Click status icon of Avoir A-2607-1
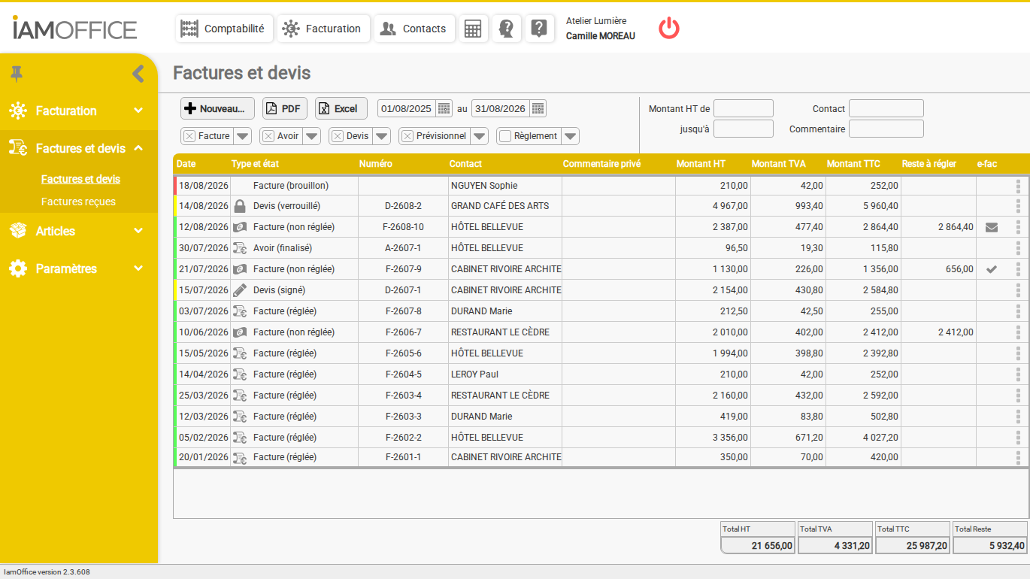This screenshot has width=1030, height=579. click(240, 247)
